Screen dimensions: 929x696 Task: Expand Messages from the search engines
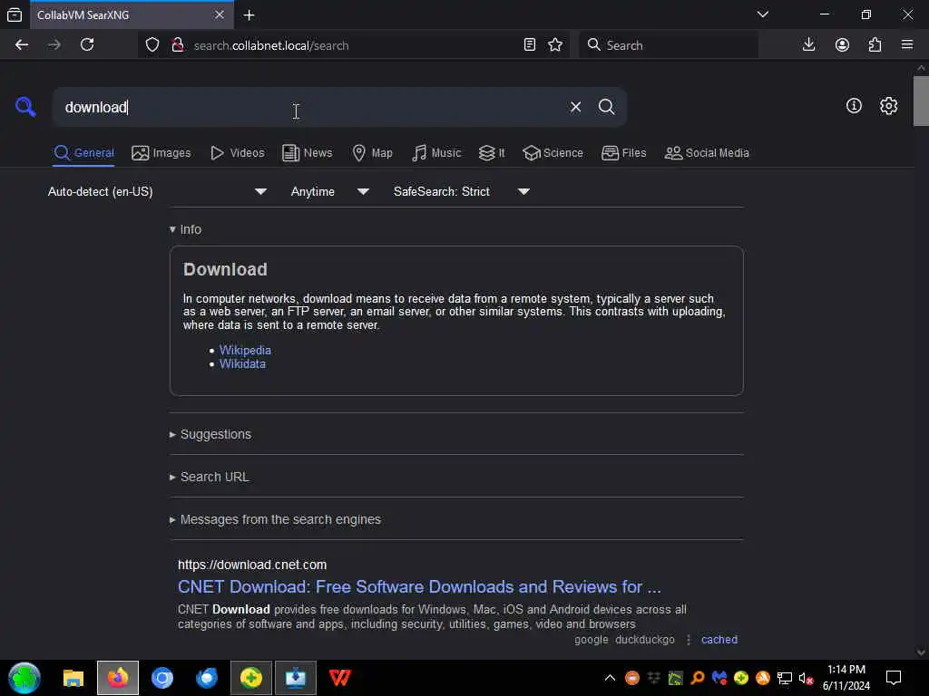point(276,519)
